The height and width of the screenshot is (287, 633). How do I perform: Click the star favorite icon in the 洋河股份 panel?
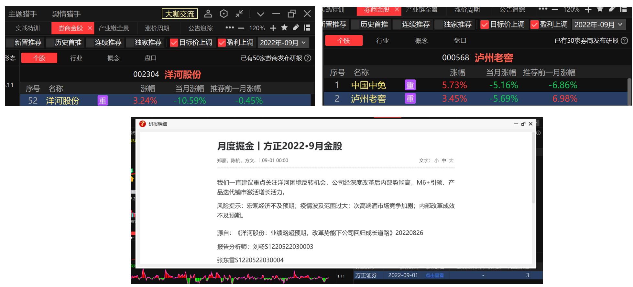pyautogui.click(x=284, y=28)
